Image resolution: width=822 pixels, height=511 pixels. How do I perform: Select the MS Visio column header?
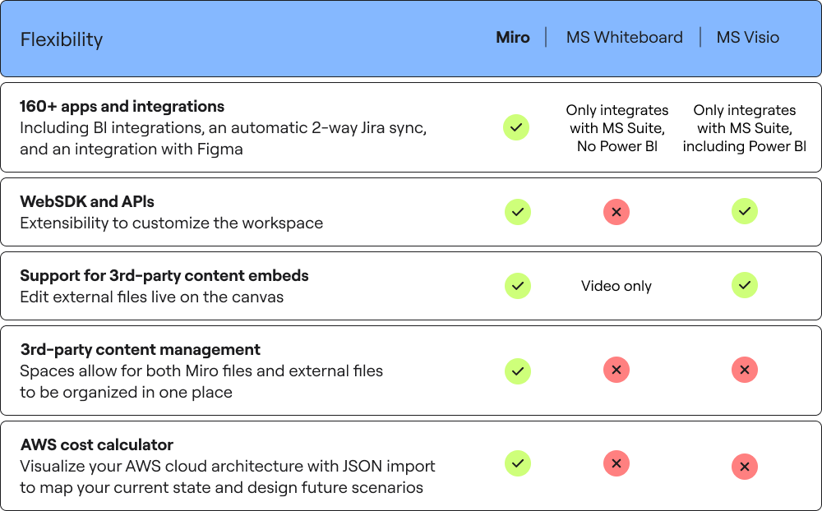[748, 37]
